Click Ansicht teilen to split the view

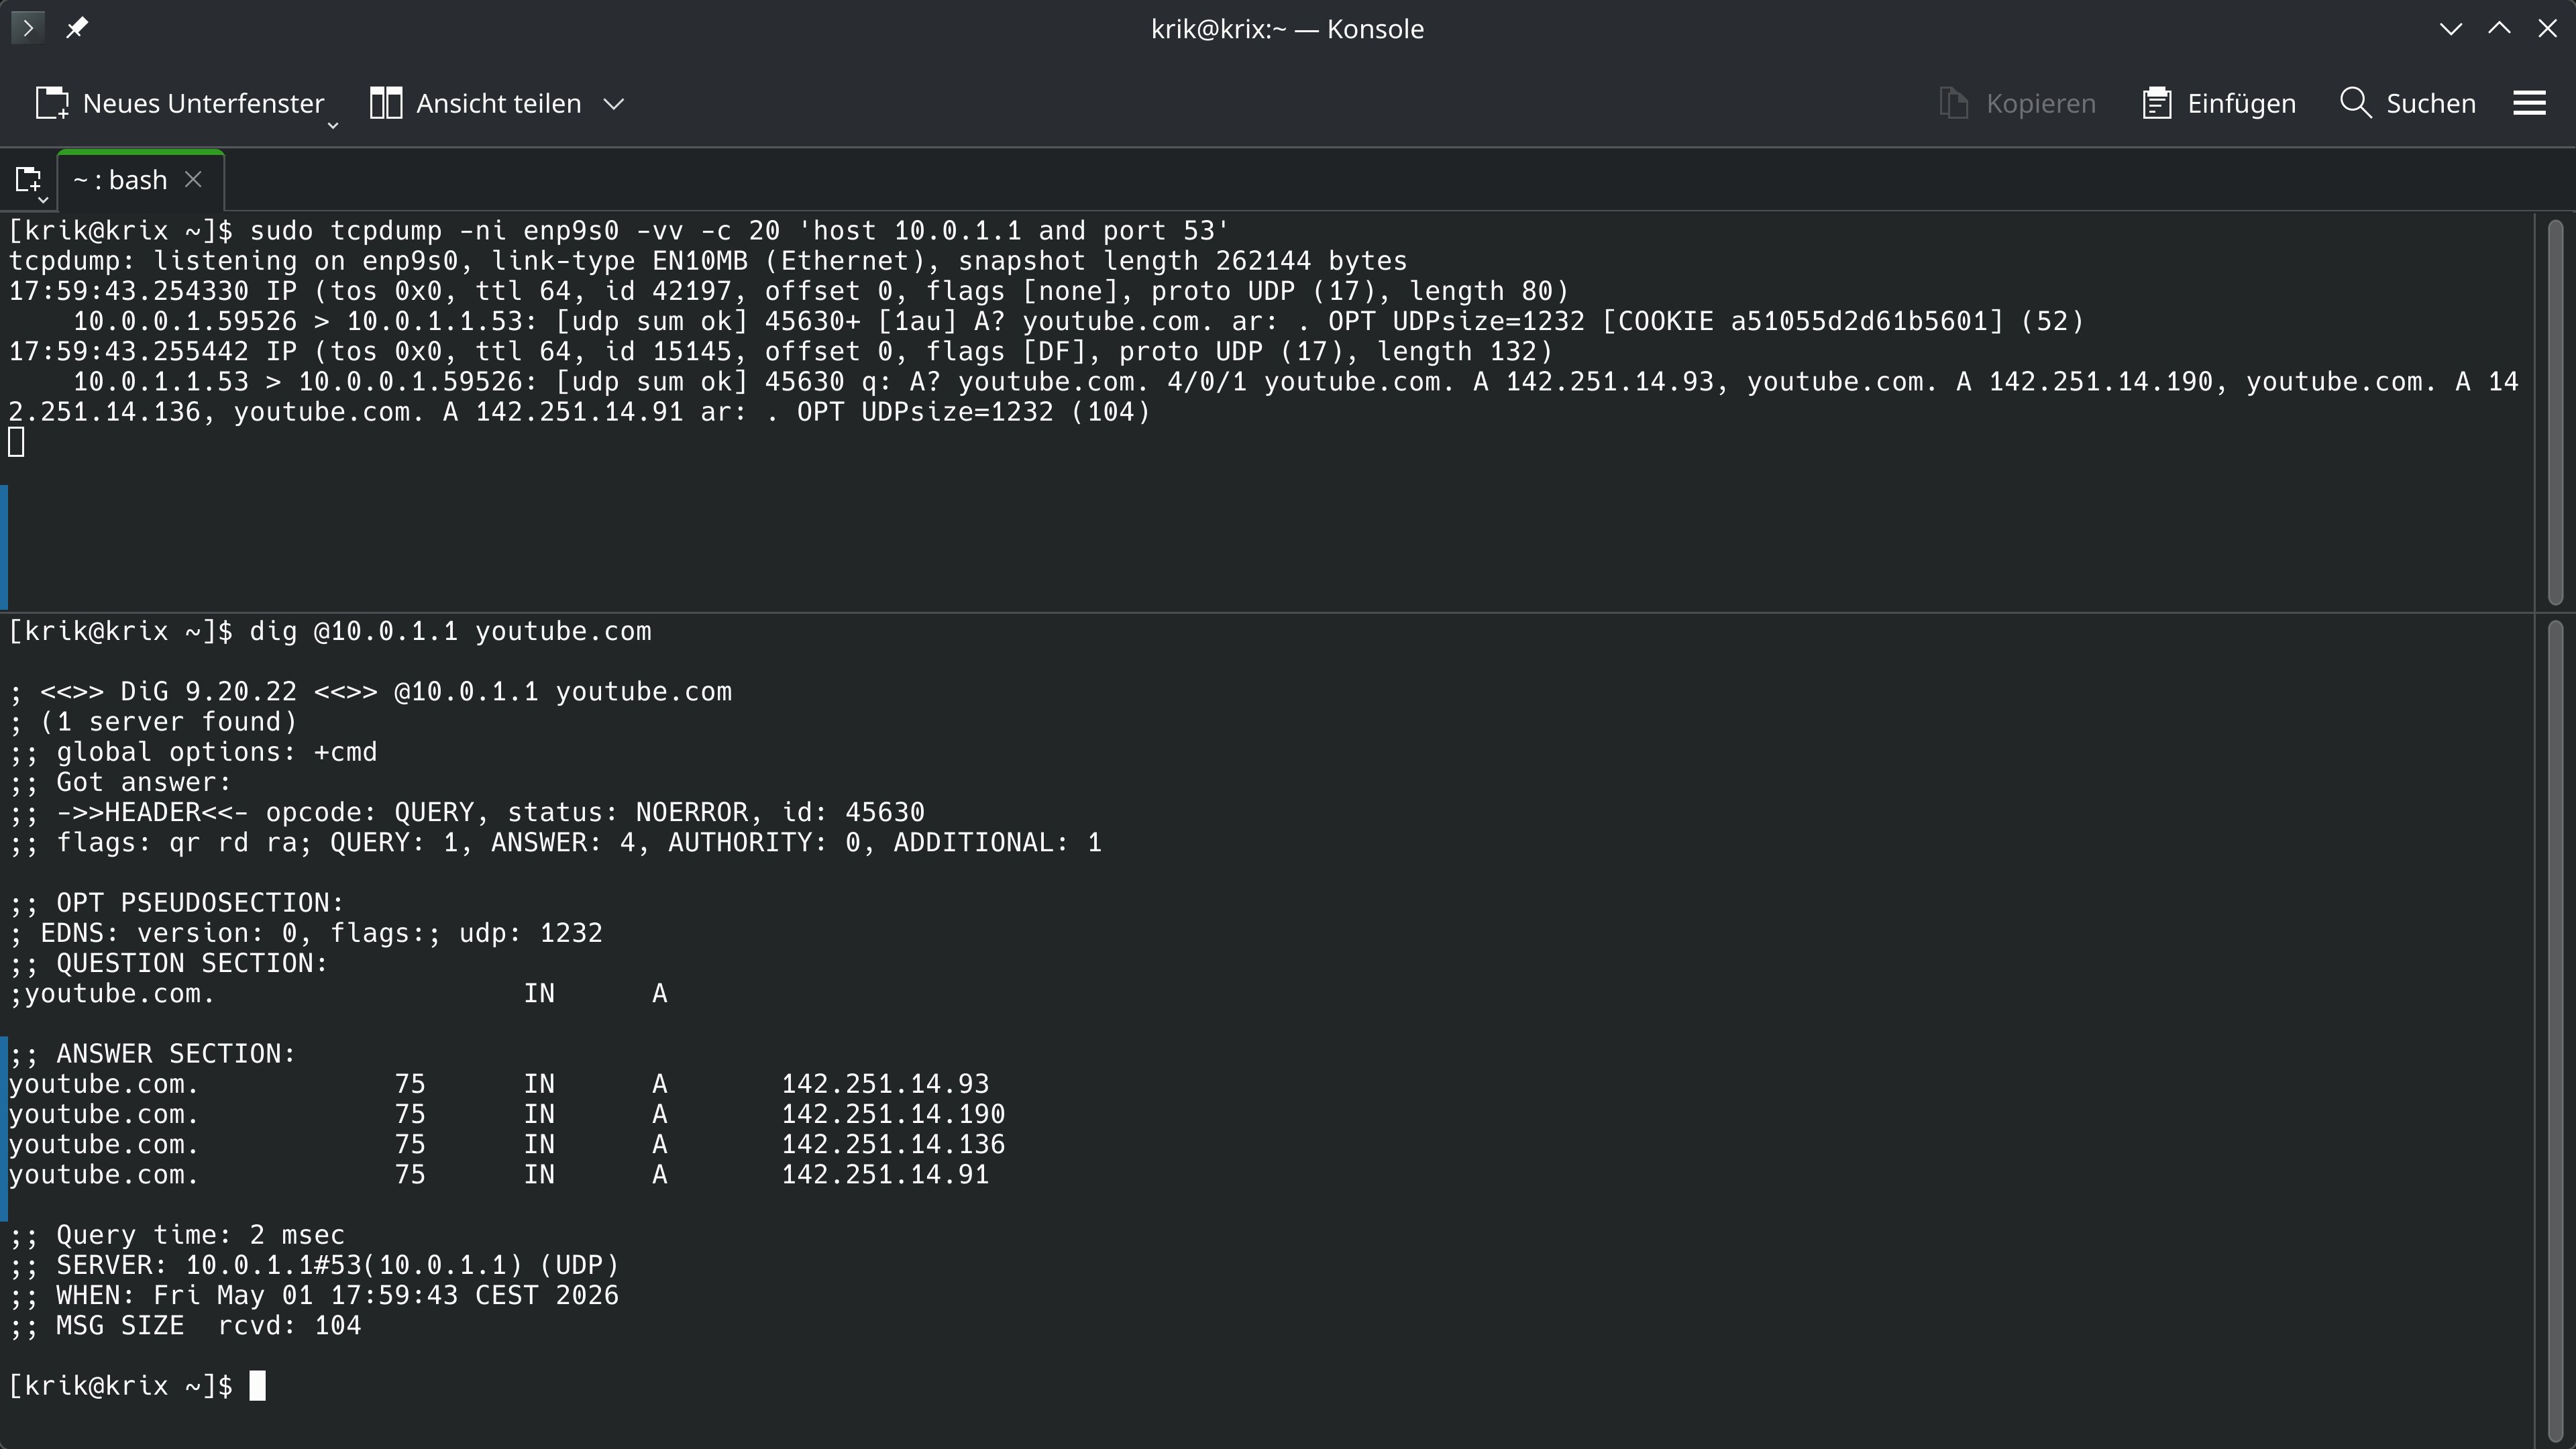(475, 103)
